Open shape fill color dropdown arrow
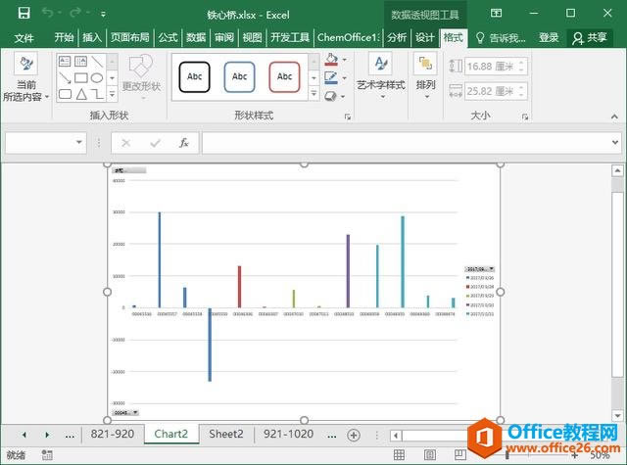The image size is (627, 465). tap(344, 60)
